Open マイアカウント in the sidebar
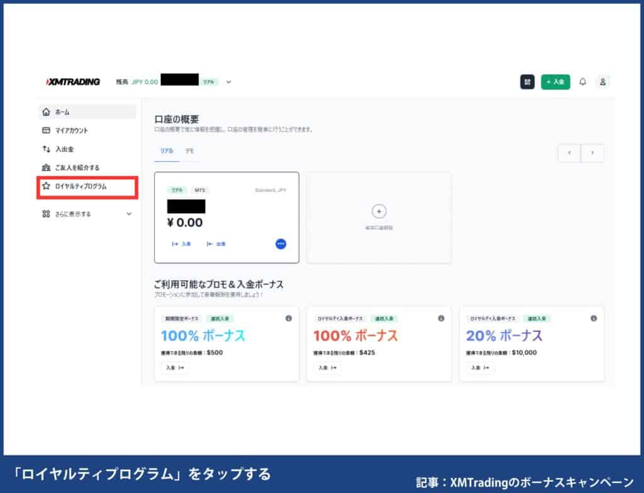 click(x=87, y=130)
